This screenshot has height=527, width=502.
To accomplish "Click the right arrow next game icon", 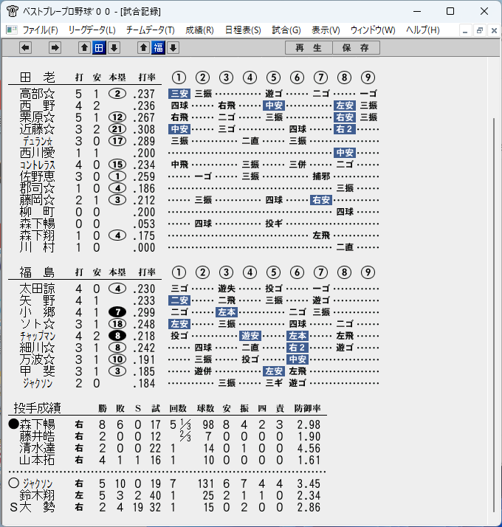I will [55, 48].
